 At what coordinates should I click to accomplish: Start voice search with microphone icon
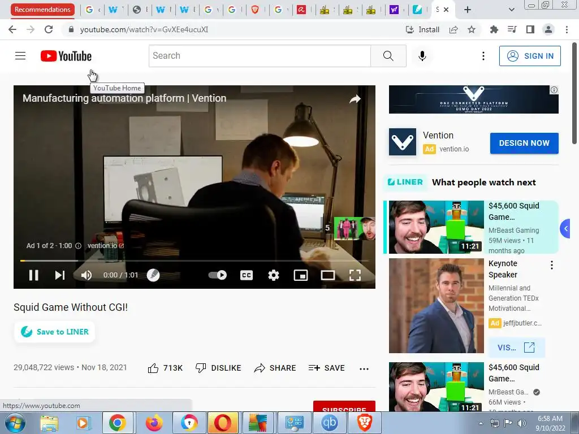[x=422, y=56]
